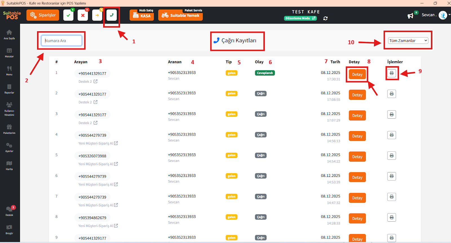Open Paket Servis Suitable Yemek button

[180, 15]
